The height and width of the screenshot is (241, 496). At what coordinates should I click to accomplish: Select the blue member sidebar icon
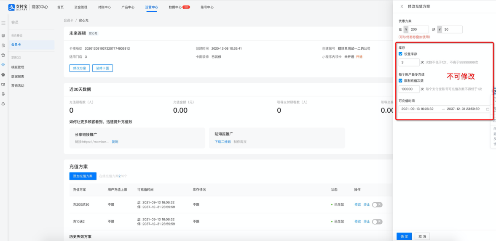[3, 64]
